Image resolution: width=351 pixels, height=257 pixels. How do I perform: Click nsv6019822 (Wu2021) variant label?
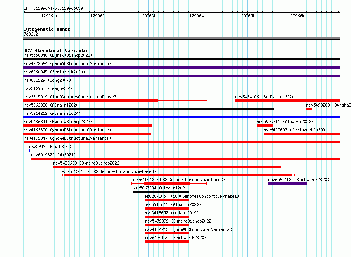coord(53,155)
